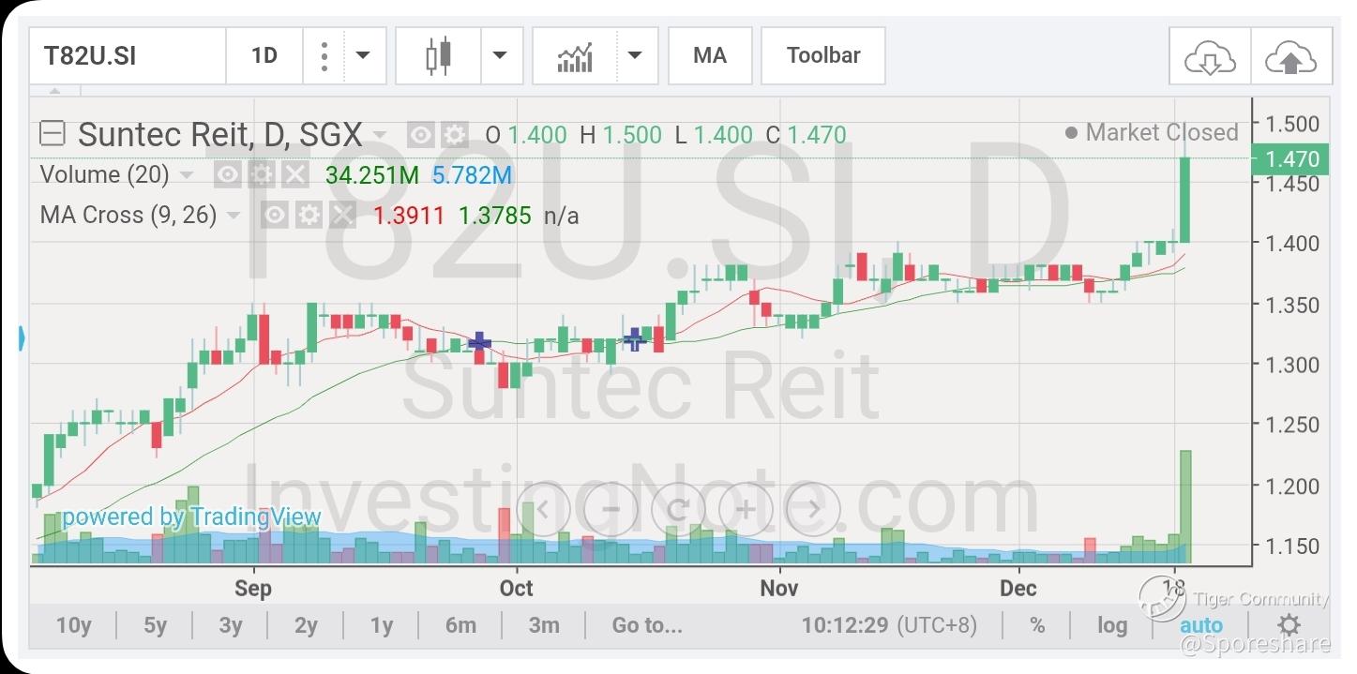The image size is (1357, 674).
Task: Open the Suntec Reit title dropdown arrow
Action: [x=379, y=135]
